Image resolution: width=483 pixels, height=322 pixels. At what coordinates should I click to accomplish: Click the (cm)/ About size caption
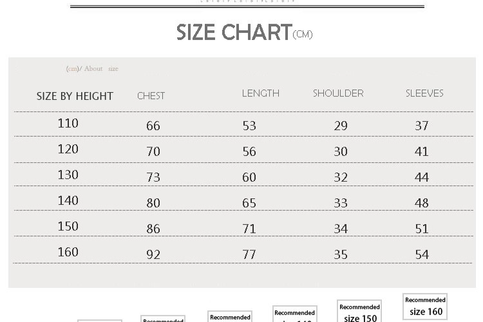92,69
